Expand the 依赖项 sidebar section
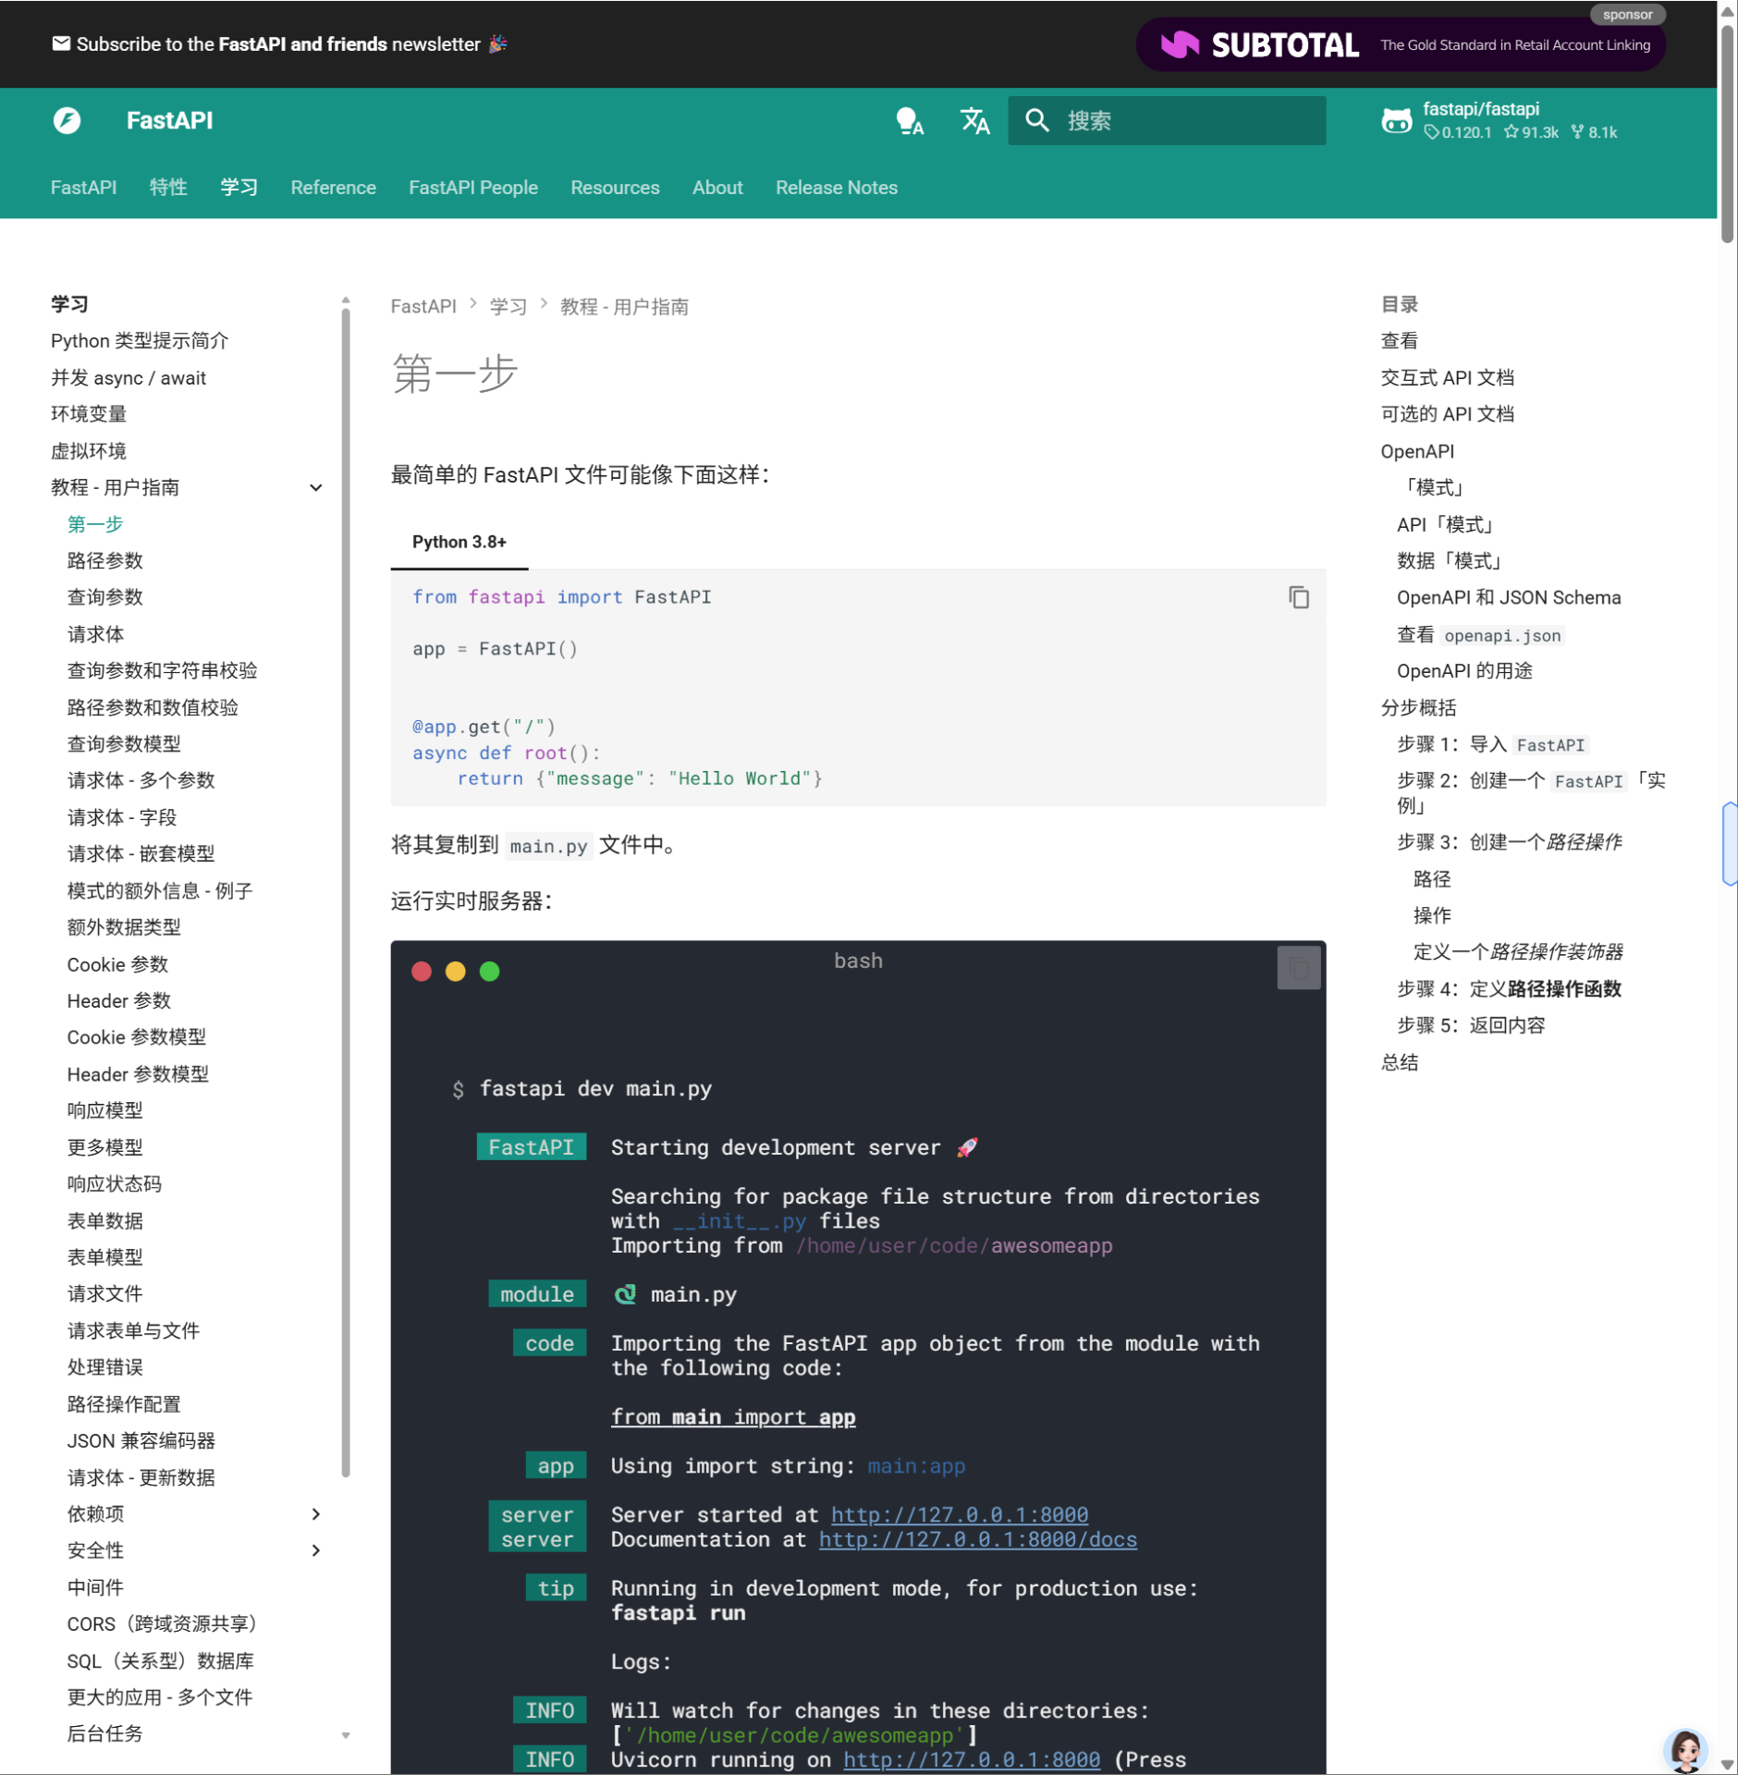 [x=316, y=1514]
